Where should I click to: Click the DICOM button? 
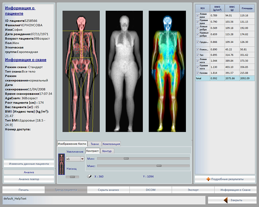(151, 190)
